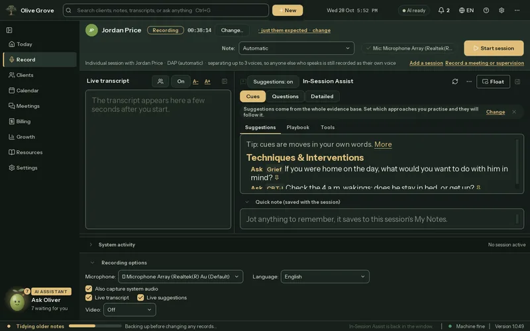Click Change link in the suggestions banner

pos(496,112)
